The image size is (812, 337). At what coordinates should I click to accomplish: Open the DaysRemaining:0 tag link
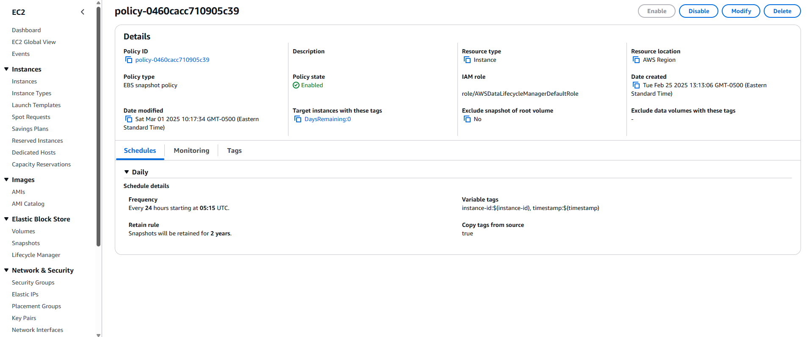point(327,119)
